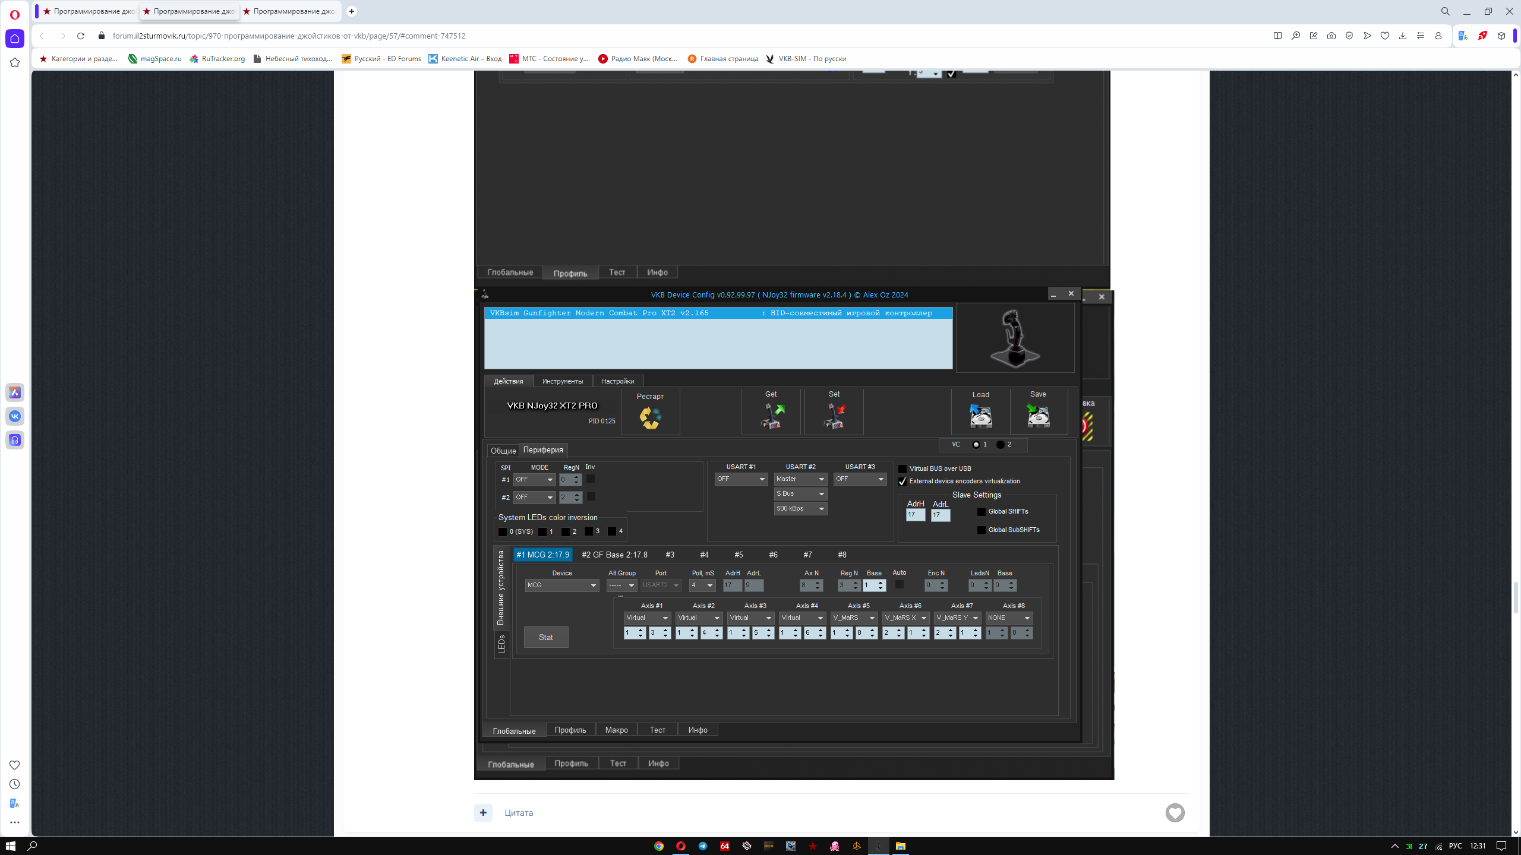Switch to Инструменты tab

click(563, 381)
